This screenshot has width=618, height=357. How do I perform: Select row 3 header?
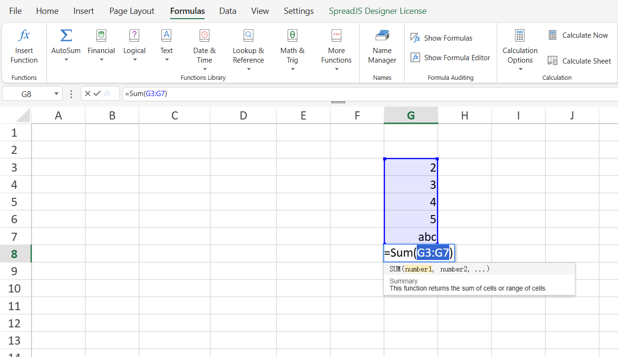14,167
